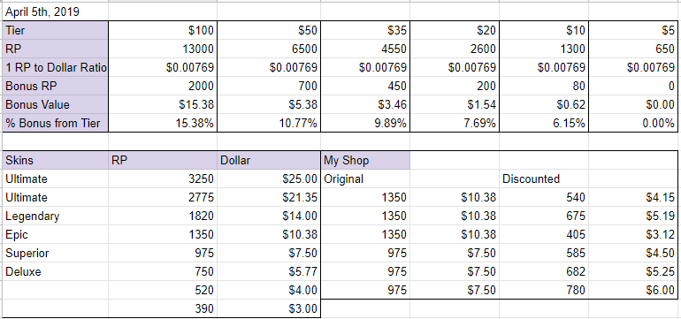The height and width of the screenshot is (319, 681).
Task: Select the $15.38 bonus value cell
Action: click(x=163, y=104)
